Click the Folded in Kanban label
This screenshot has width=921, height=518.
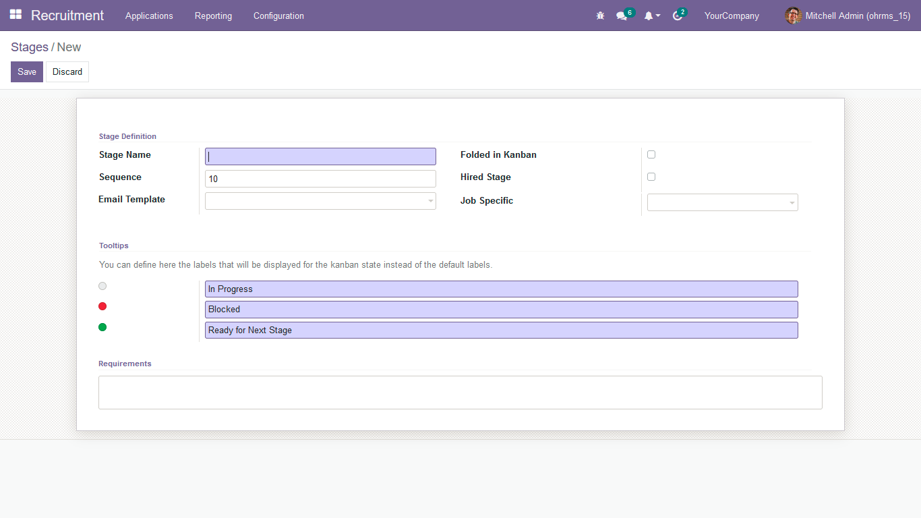(498, 155)
